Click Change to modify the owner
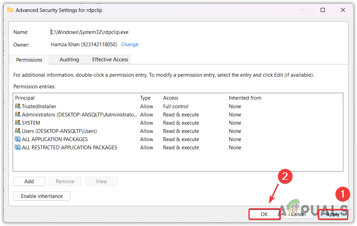357x226 pixels. click(x=130, y=45)
